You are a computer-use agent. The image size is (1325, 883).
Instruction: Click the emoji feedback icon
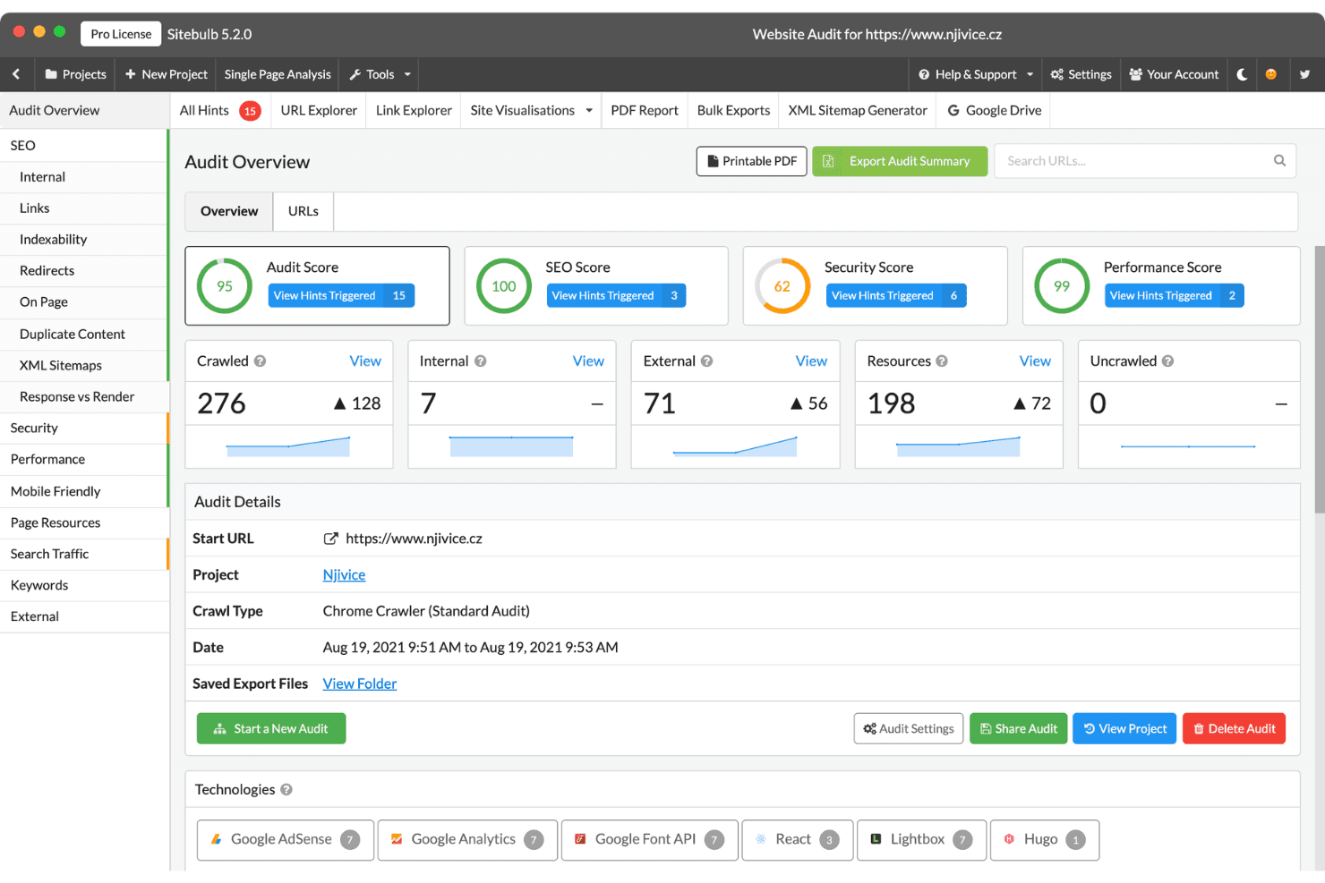click(1270, 74)
